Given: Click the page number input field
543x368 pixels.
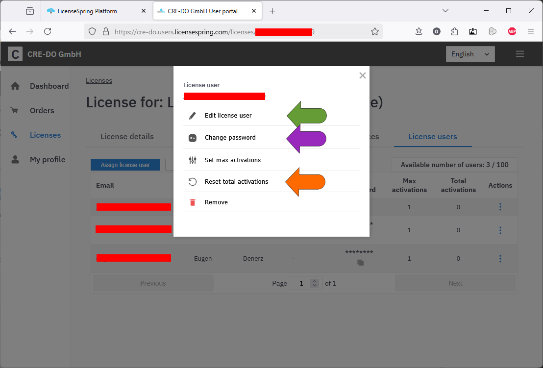Looking at the screenshot, I should [301, 283].
